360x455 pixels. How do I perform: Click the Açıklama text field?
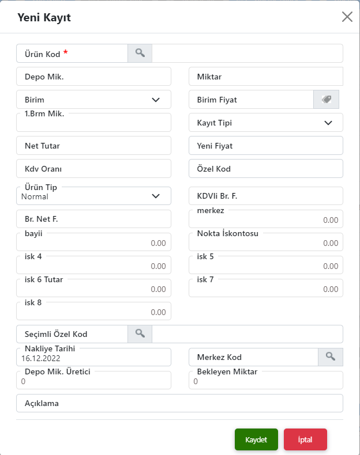click(x=179, y=403)
